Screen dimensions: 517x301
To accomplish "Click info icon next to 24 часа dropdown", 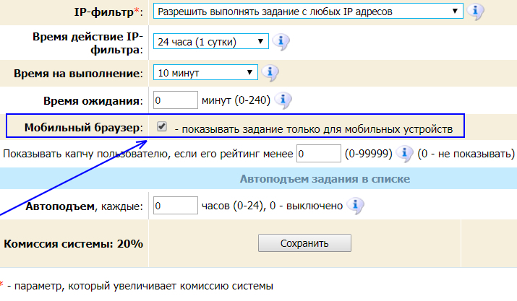I will [x=281, y=42].
